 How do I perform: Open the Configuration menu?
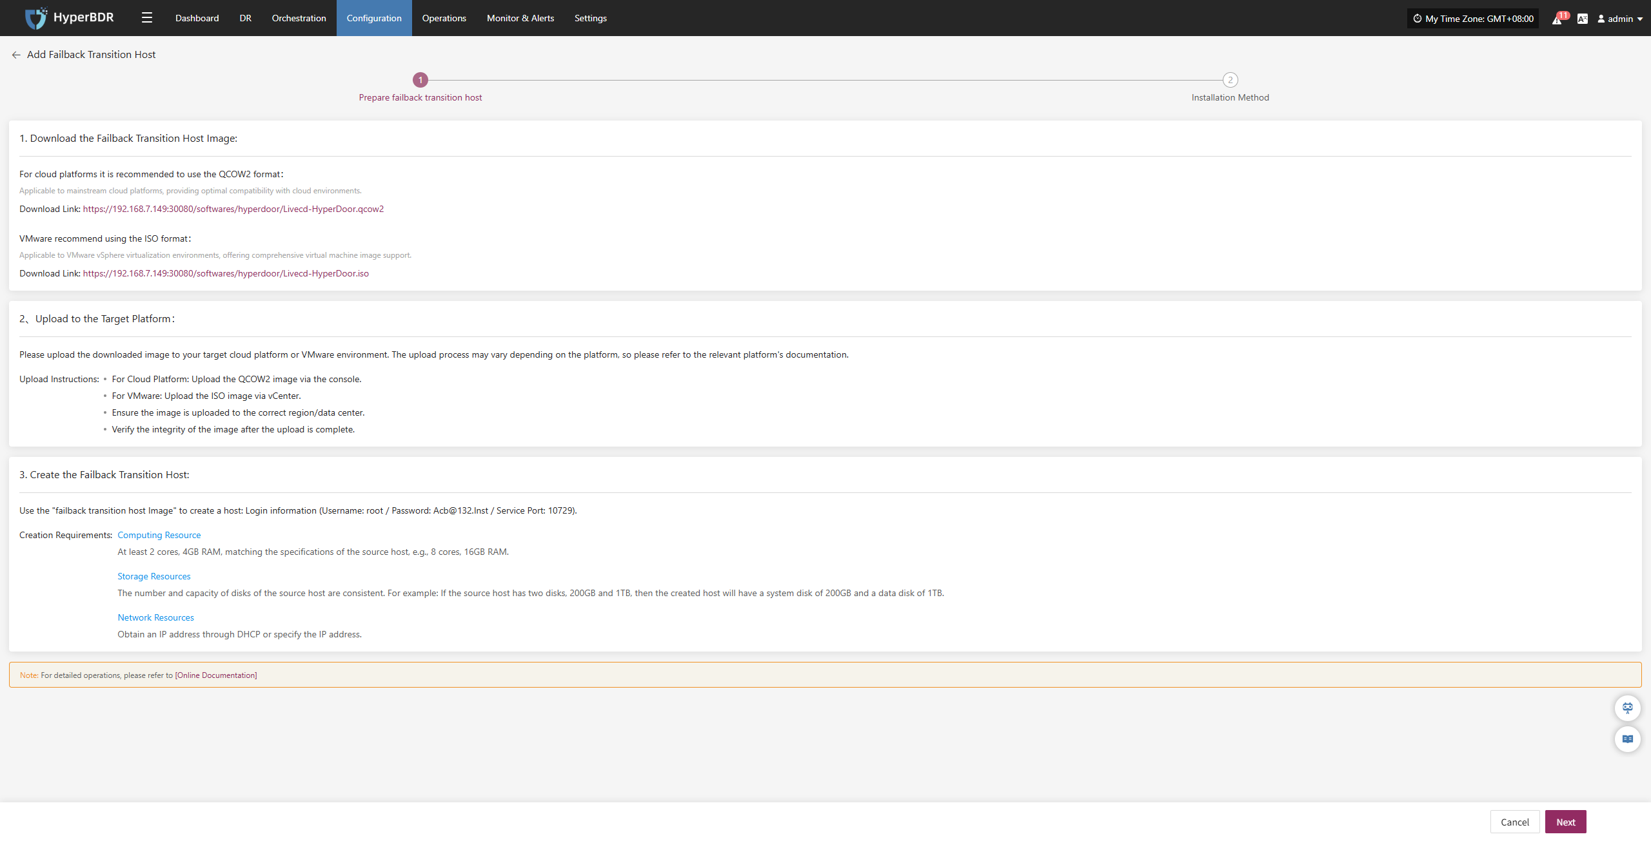(x=374, y=18)
